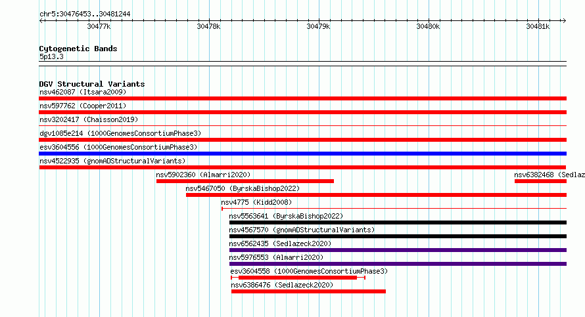Select the 30479k ruler label
Screen dimensions: 585x317
click(x=318, y=26)
